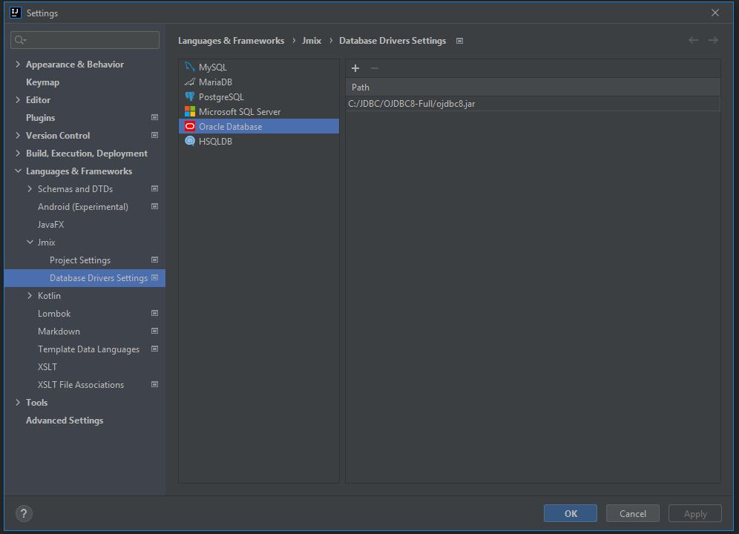
Task: Select Microsoft SQL Server in drivers list
Action: click(x=259, y=112)
